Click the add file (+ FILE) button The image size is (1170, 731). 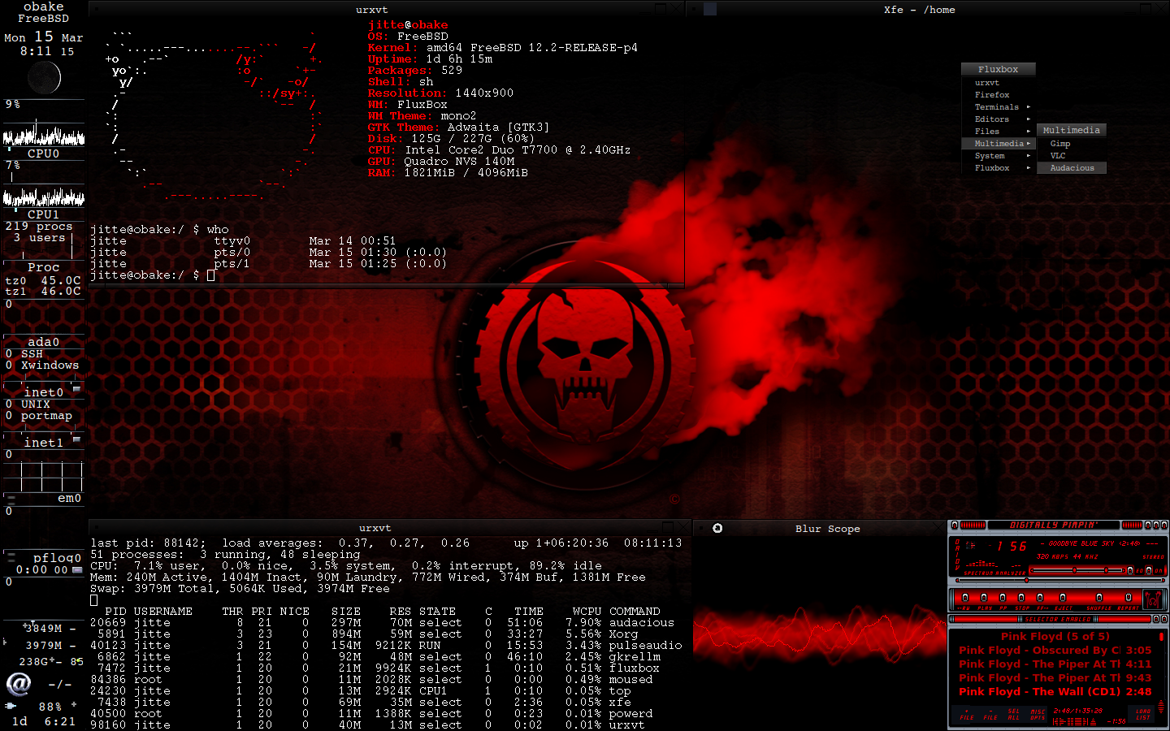click(967, 715)
